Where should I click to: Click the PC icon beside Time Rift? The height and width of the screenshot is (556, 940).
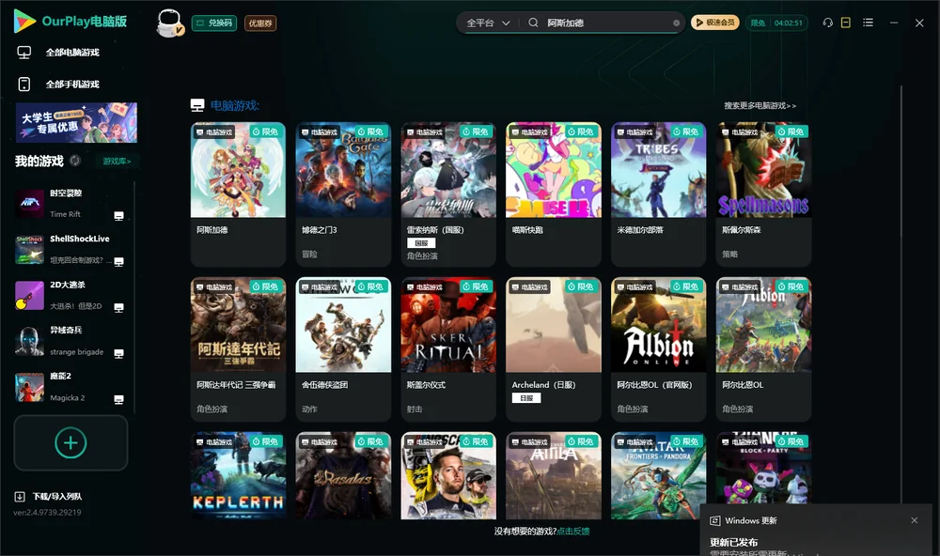click(x=118, y=216)
